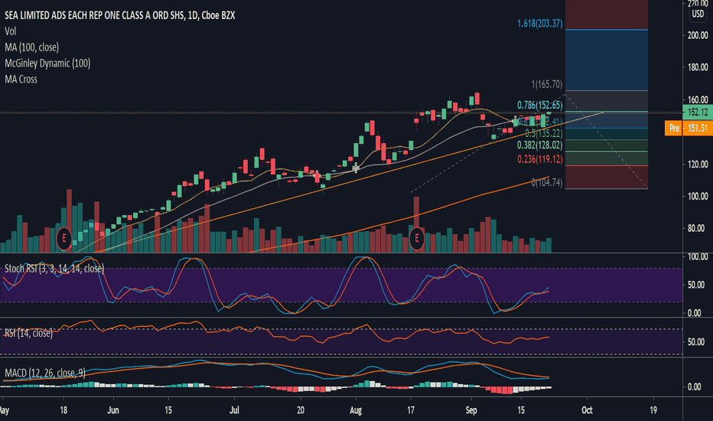This screenshot has width=713, height=421.
Task: Click the MACD 0.00 scale label
Action: [x=694, y=387]
